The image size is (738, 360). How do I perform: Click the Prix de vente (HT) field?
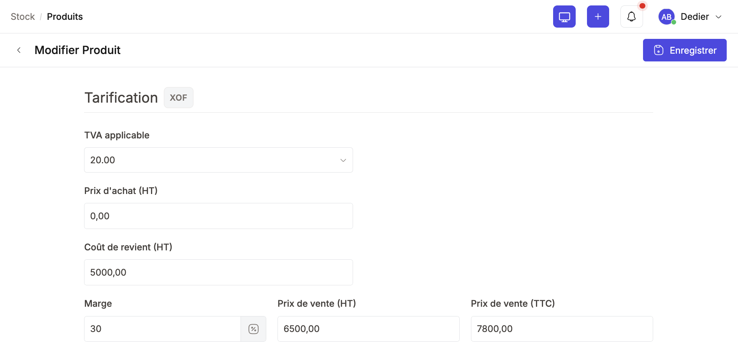point(368,329)
